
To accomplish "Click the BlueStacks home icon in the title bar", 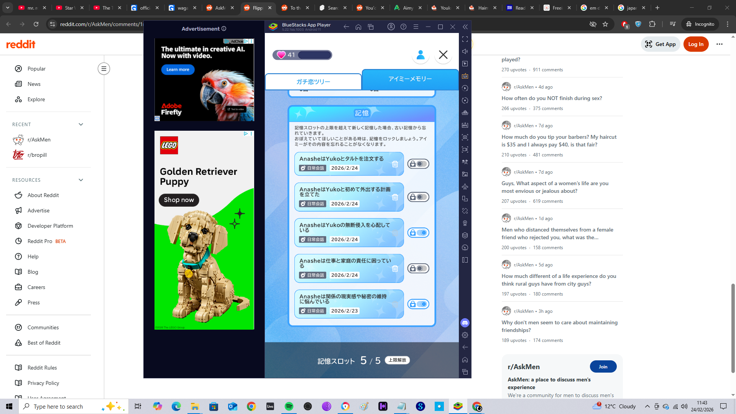I will (358, 27).
